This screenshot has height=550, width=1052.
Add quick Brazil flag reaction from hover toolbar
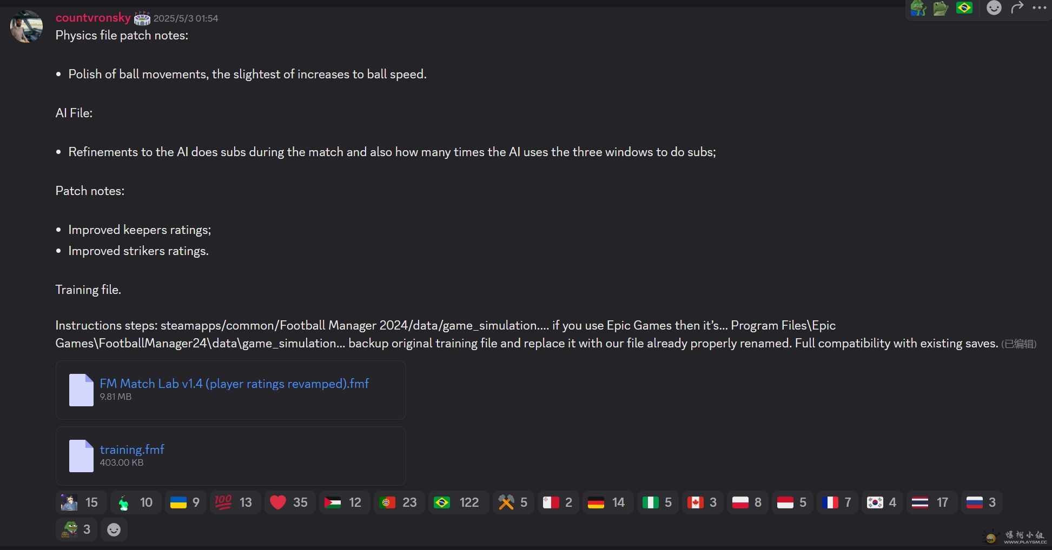(964, 8)
